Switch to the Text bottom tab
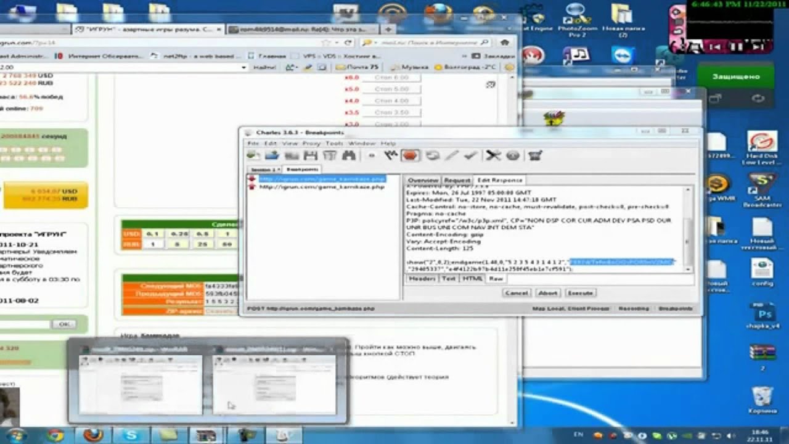This screenshot has height=444, width=789. tap(449, 279)
